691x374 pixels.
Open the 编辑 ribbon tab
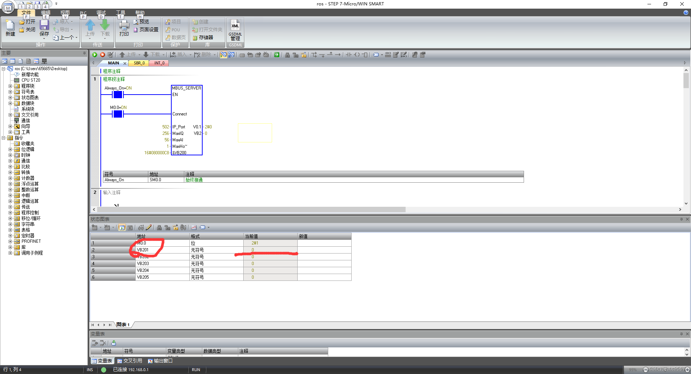[x=46, y=13]
